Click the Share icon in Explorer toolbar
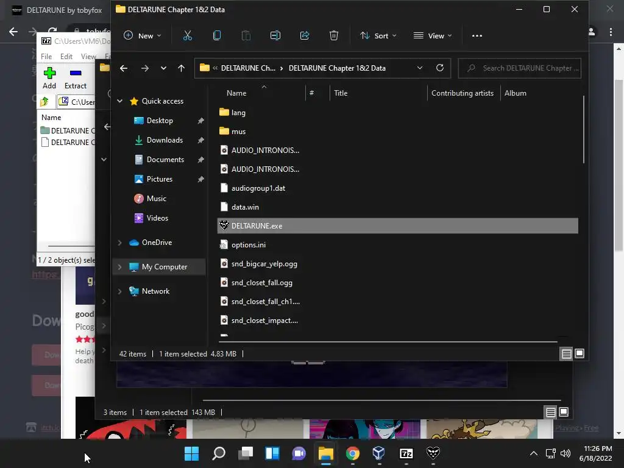The width and height of the screenshot is (624, 468). tap(305, 36)
